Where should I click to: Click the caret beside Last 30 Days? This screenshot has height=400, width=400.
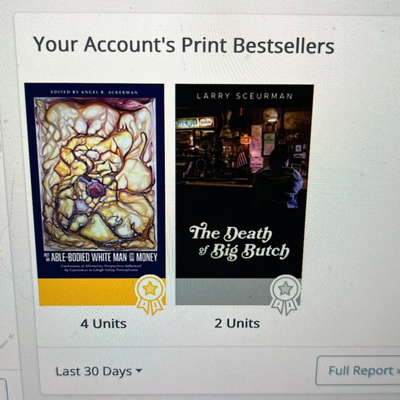coord(139,370)
